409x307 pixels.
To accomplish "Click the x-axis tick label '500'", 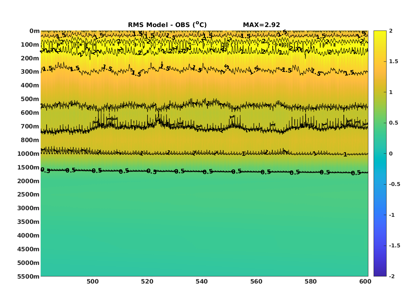I will [x=93, y=282].
